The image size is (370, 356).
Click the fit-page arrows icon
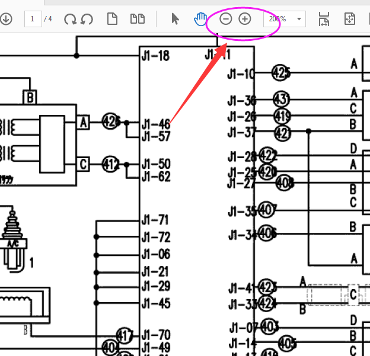click(350, 19)
